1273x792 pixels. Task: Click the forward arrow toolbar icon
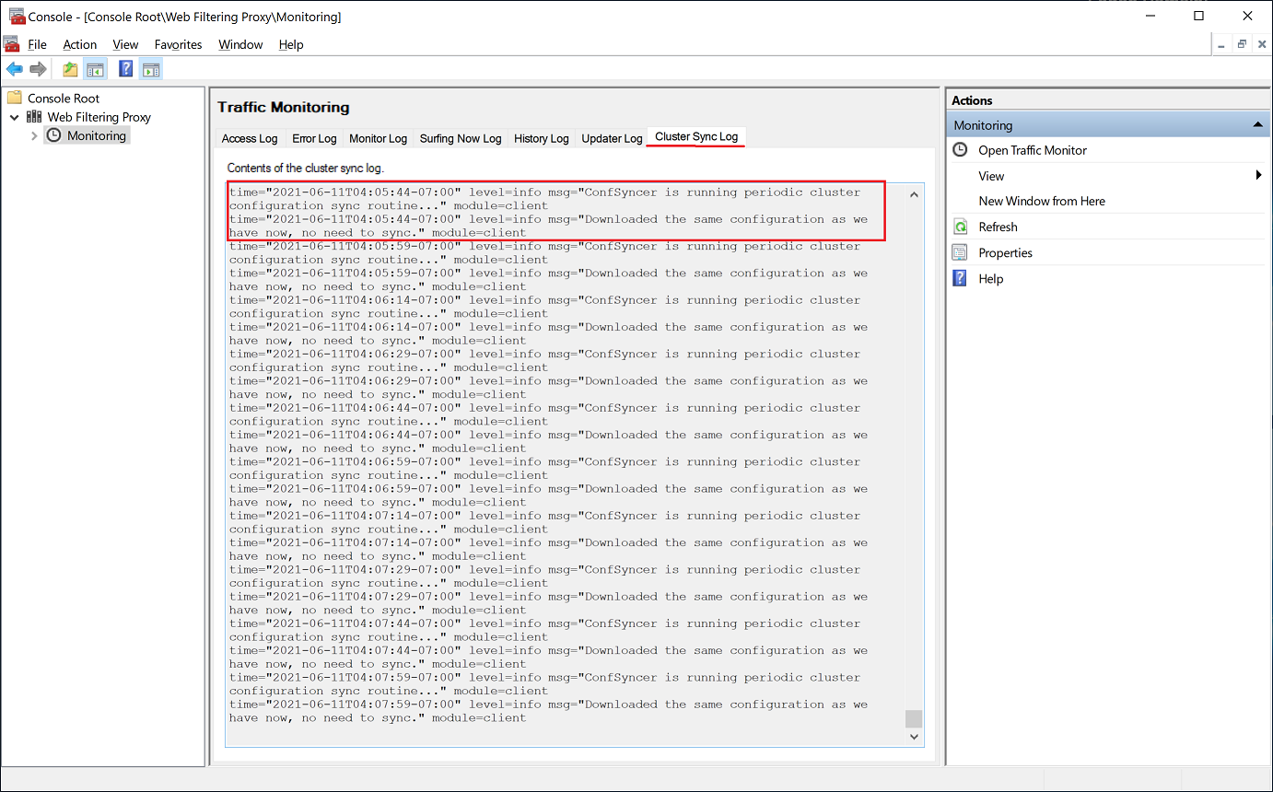click(x=38, y=69)
